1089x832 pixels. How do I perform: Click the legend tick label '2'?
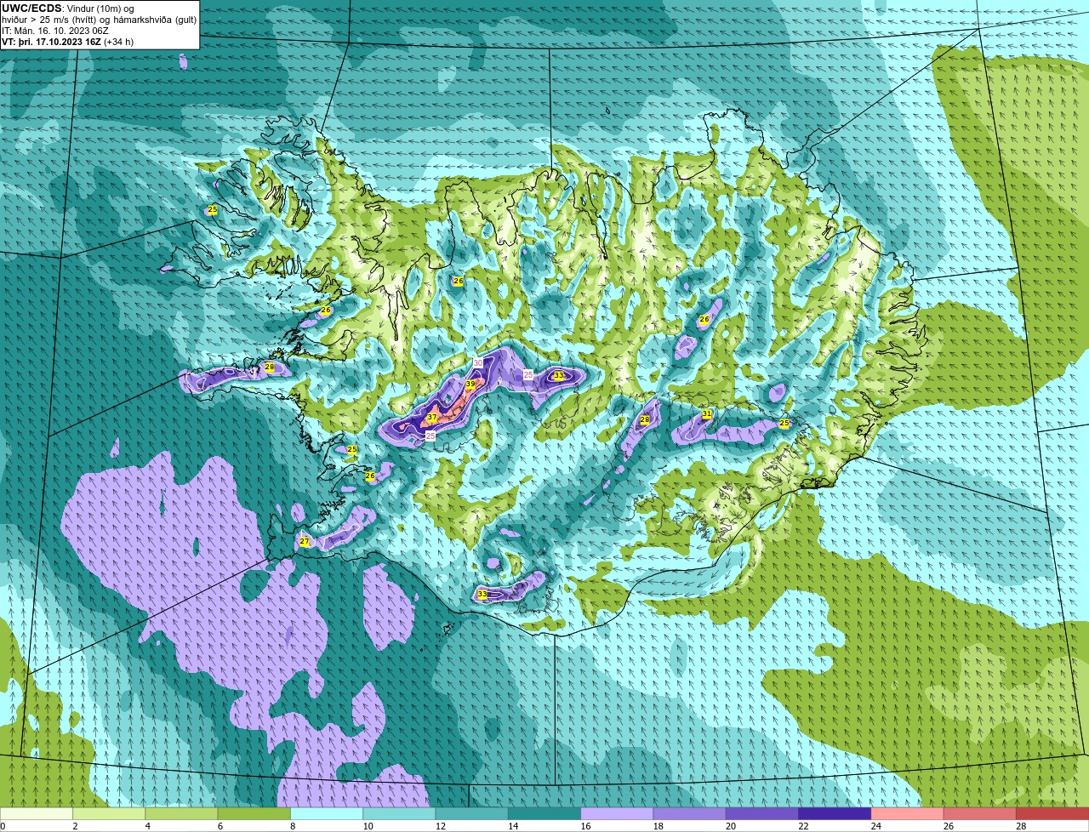tap(75, 826)
